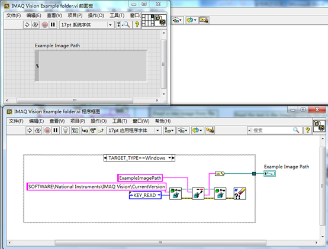Click Clean Up icon in background window
This screenshot has height=249, width=328.
204,20
